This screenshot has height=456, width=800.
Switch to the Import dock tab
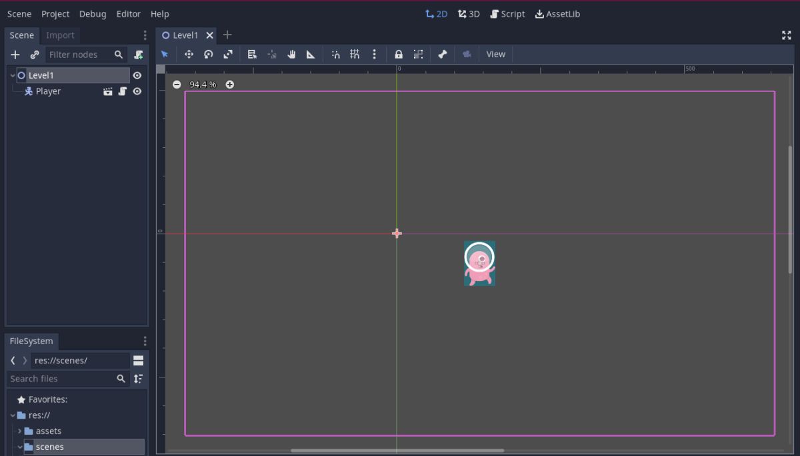point(60,35)
